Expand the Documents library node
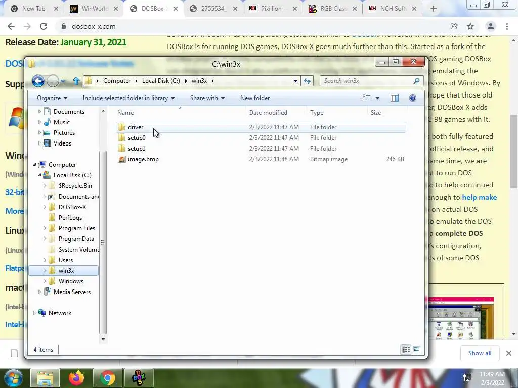Screen dimensions: 518x388 coord(39,112)
